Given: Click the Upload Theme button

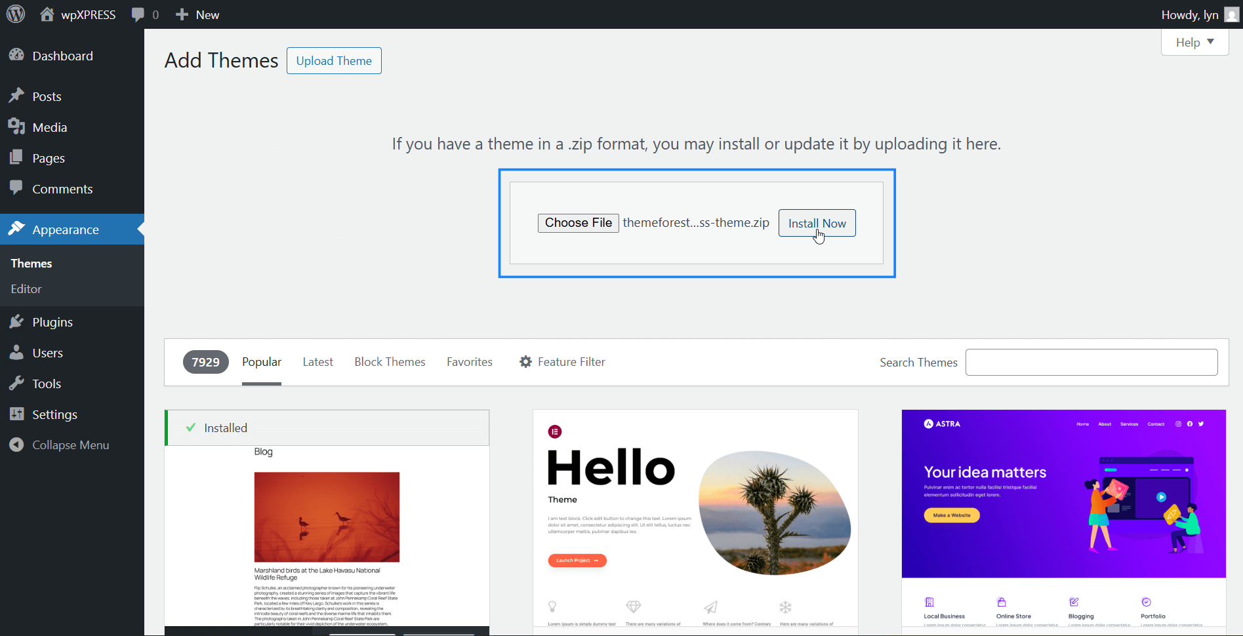Looking at the screenshot, I should (x=333, y=60).
